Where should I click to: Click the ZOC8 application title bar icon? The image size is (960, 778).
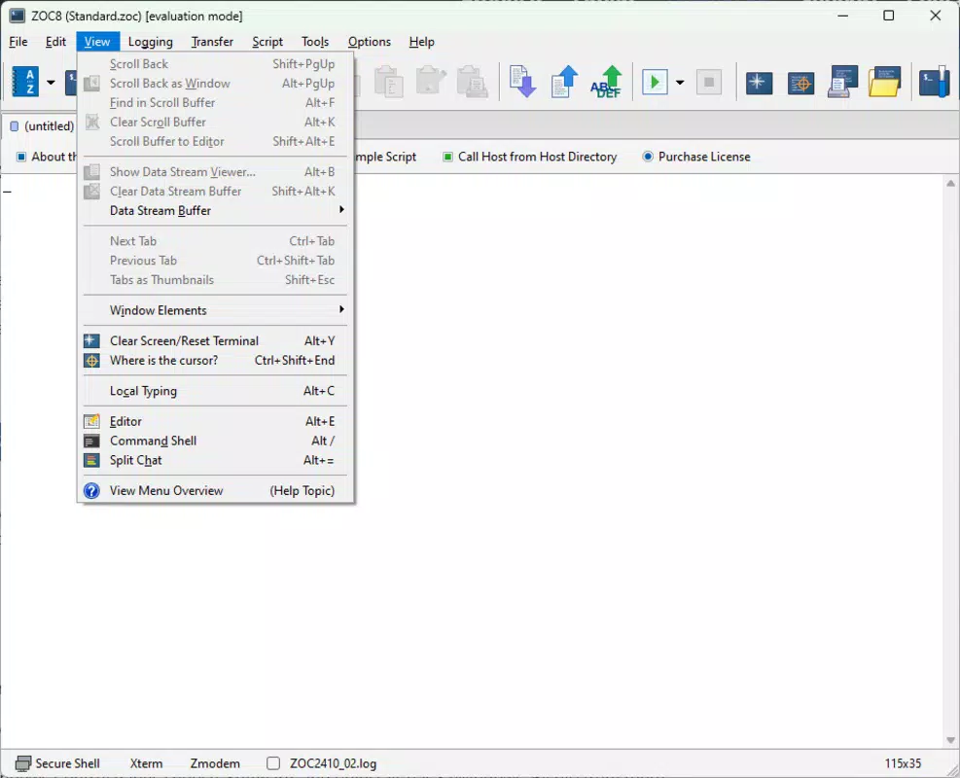[18, 16]
